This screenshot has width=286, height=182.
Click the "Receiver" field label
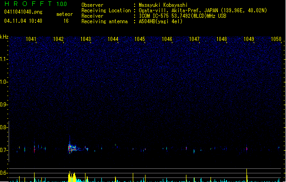(92, 16)
